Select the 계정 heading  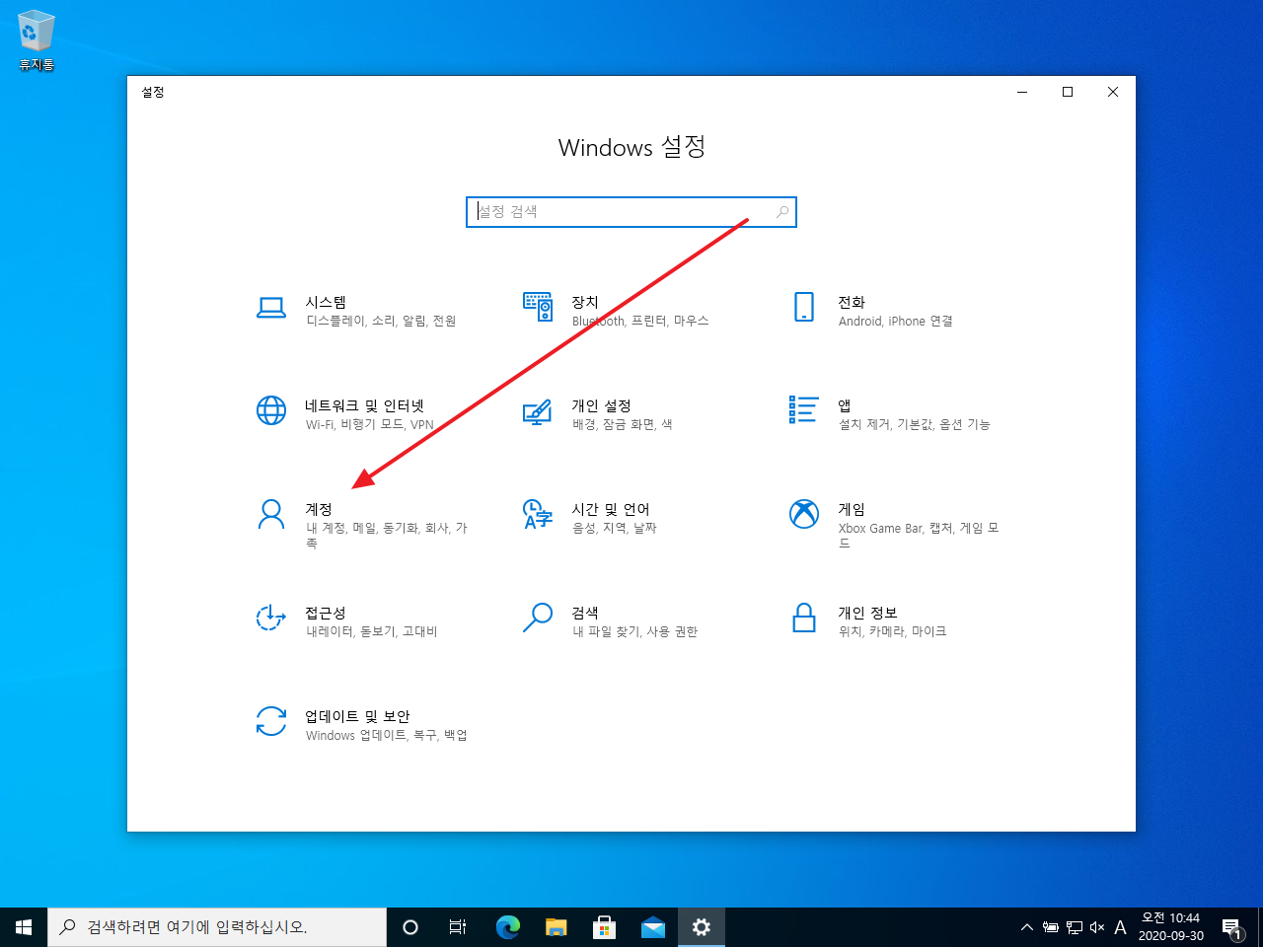tap(319, 509)
